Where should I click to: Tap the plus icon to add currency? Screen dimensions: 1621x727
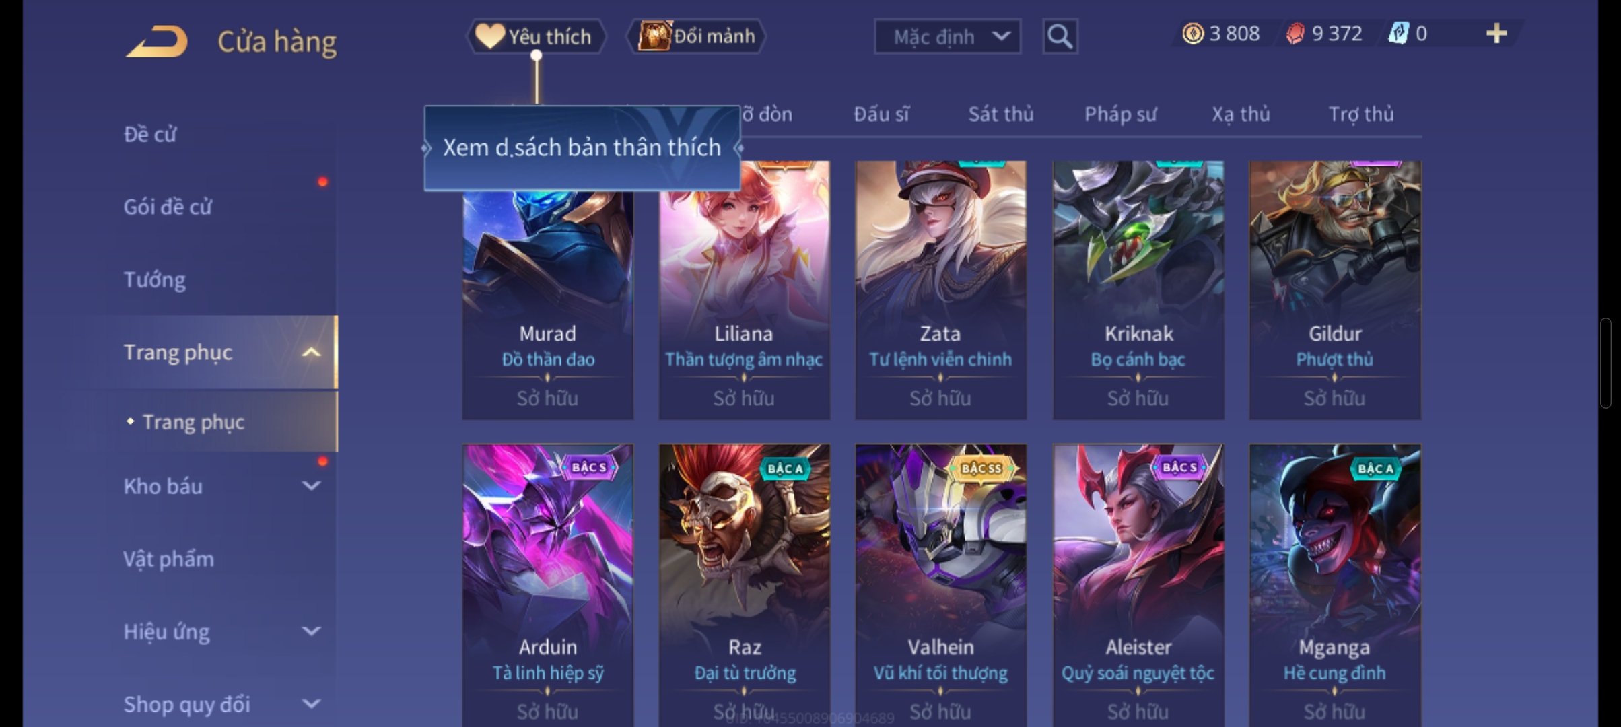[1496, 34]
